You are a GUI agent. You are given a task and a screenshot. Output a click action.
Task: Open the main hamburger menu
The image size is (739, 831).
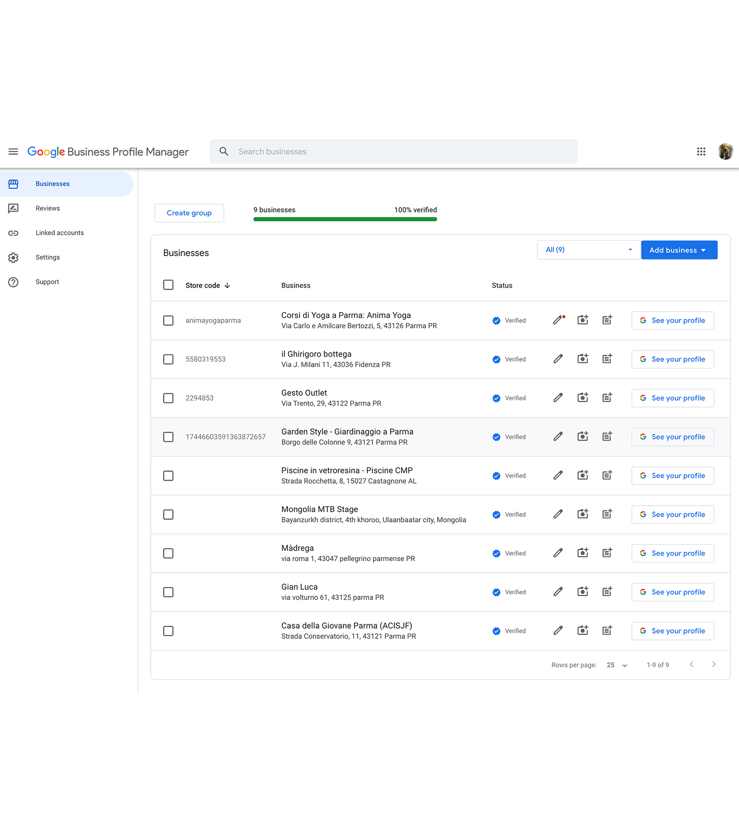click(13, 152)
